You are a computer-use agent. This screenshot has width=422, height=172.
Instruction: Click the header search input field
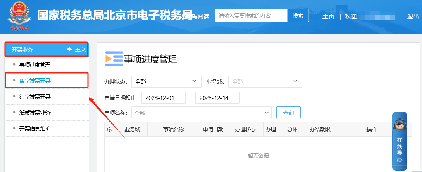tap(251, 16)
